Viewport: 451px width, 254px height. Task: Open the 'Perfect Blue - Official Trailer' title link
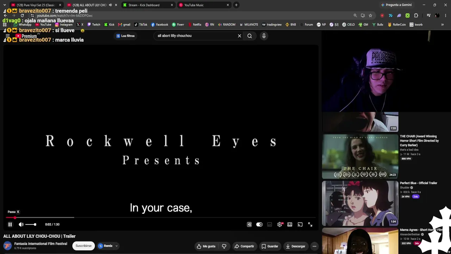418,183
